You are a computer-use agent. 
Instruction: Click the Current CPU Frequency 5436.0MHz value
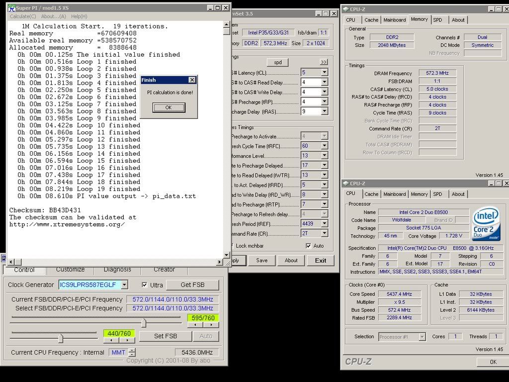[197, 353]
